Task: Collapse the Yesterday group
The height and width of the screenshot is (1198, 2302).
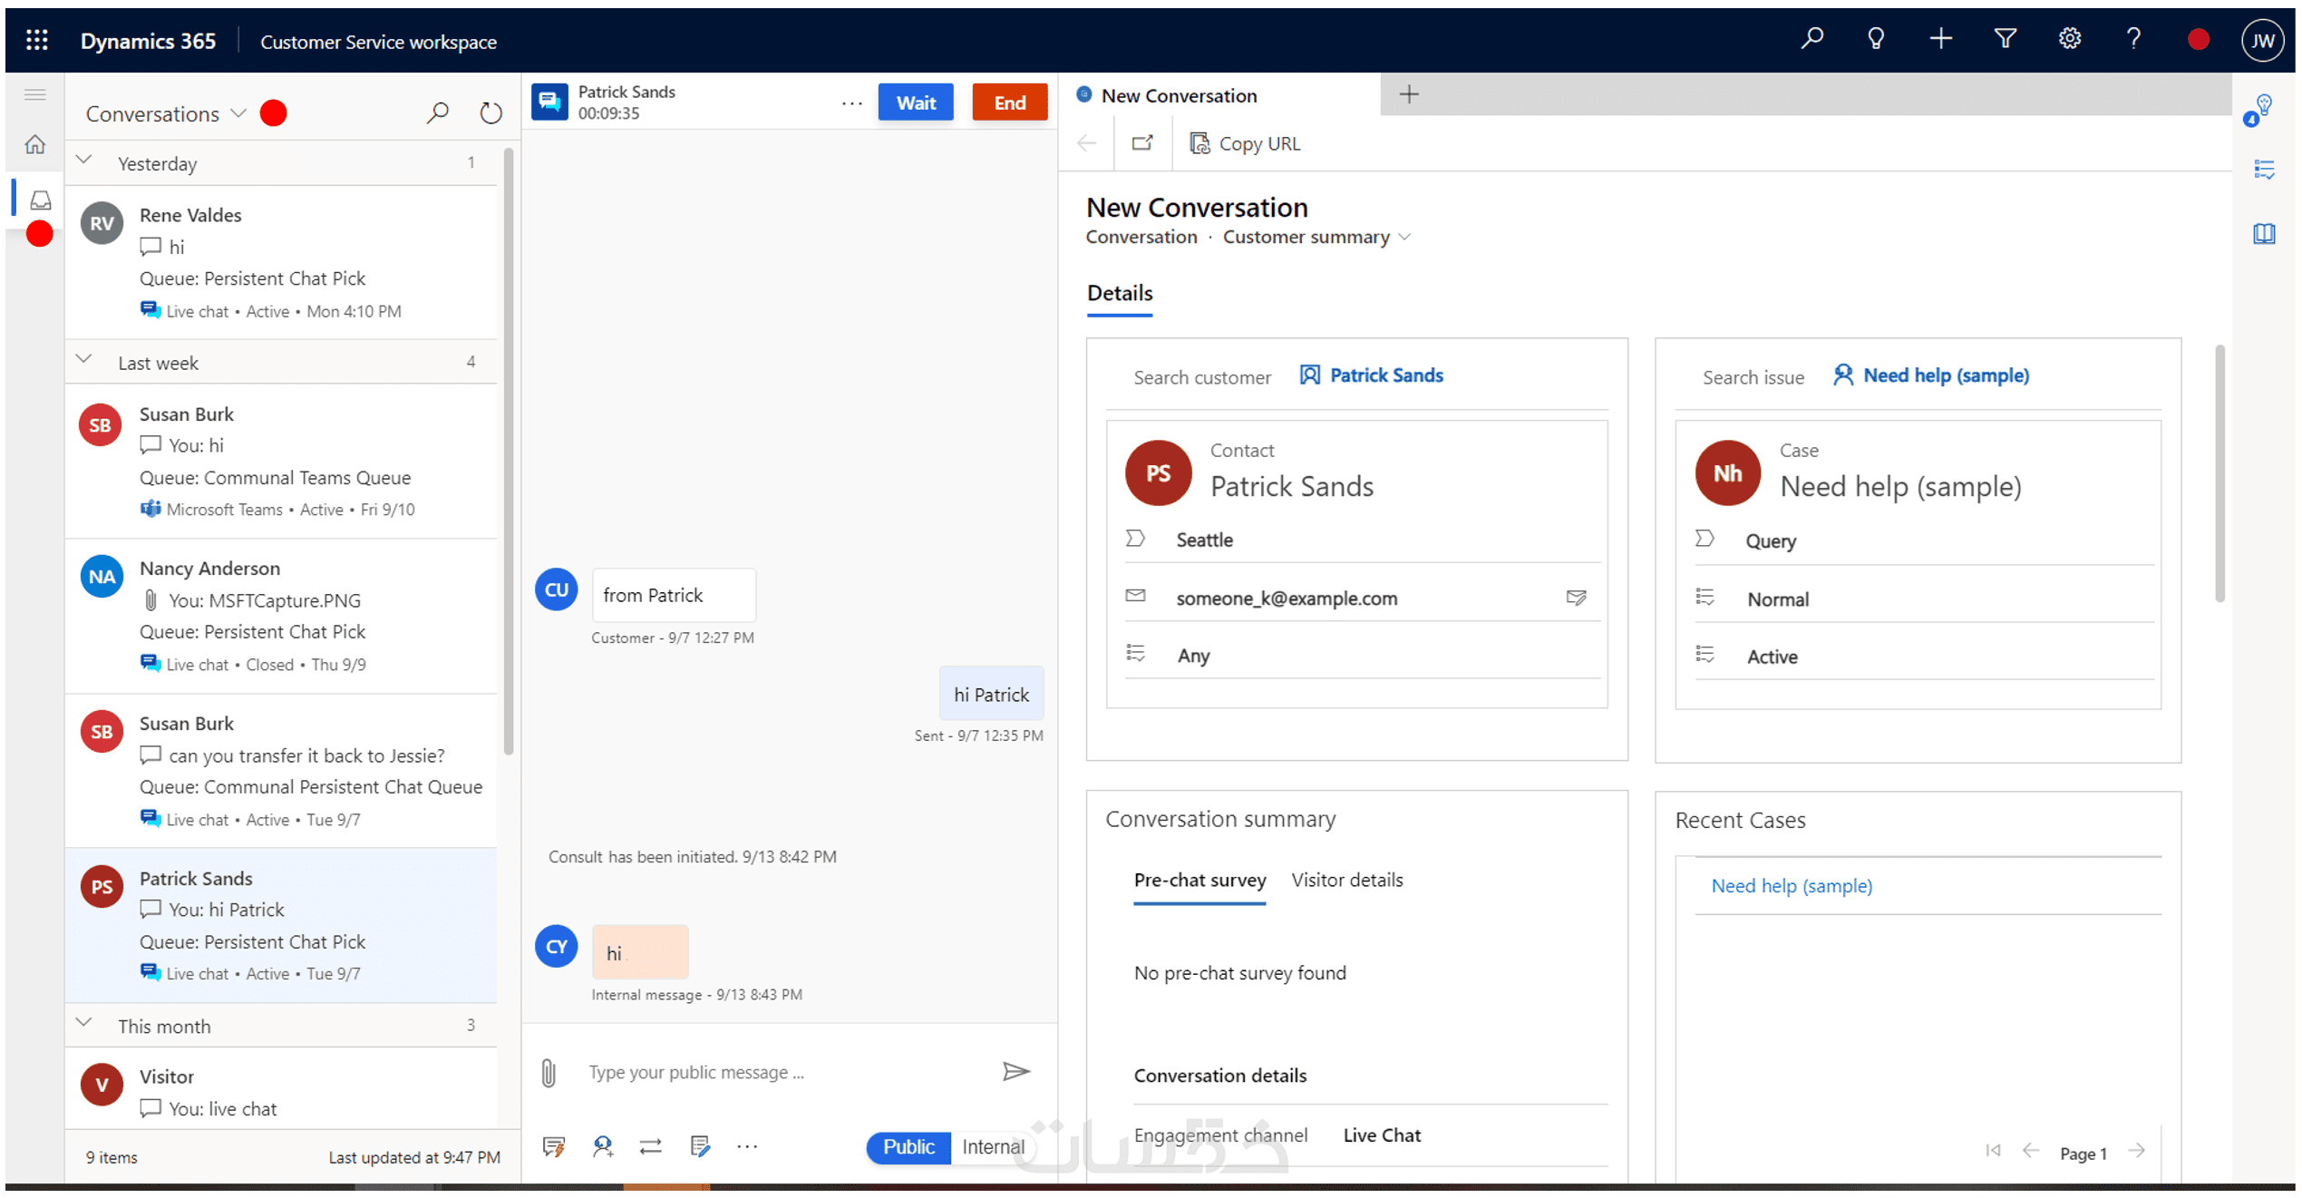Action: coord(84,161)
